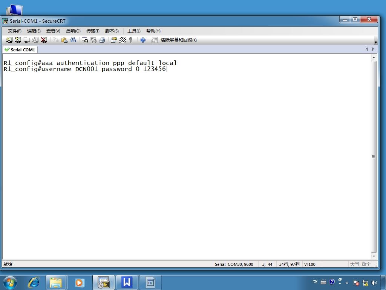The width and height of the screenshot is (386, 290).
Task: Click the icon beside clear screen button
Action: click(154, 40)
